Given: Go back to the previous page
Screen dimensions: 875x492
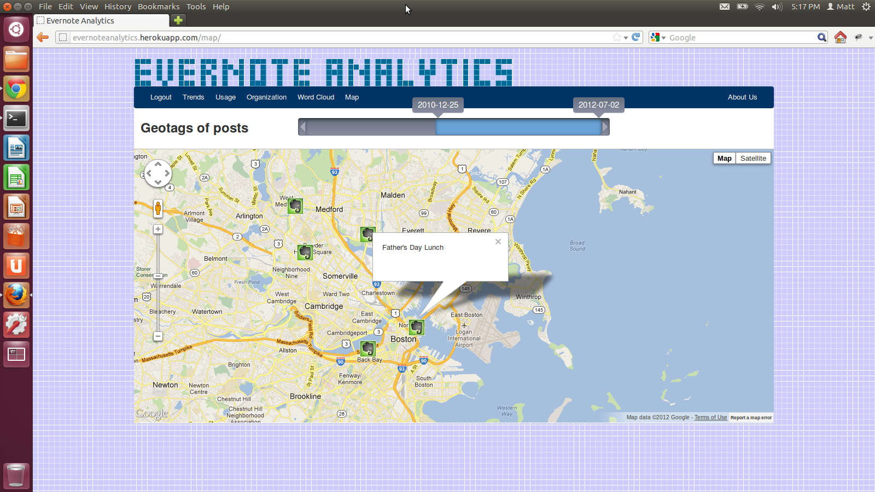Looking at the screenshot, I should [43, 37].
